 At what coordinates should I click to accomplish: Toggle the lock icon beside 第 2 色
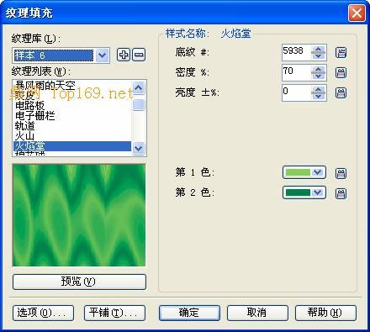(x=341, y=193)
